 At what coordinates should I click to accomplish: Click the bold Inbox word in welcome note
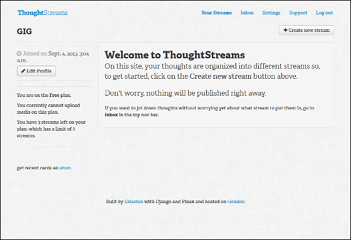[112, 115]
